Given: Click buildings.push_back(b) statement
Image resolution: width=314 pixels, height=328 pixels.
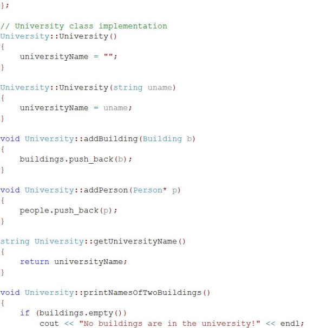Looking at the screenshot, I should click(76, 159).
